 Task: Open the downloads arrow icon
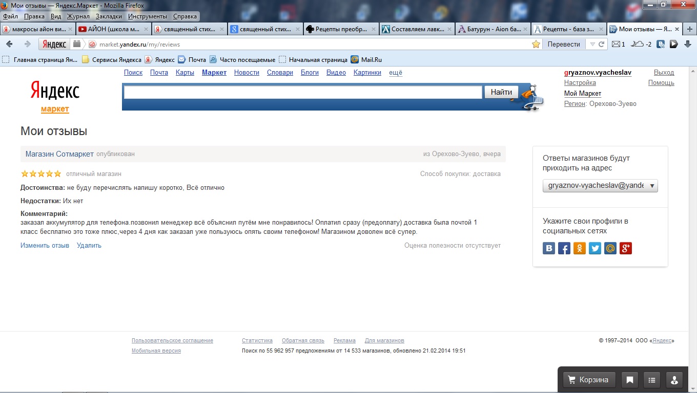pyautogui.click(x=688, y=44)
